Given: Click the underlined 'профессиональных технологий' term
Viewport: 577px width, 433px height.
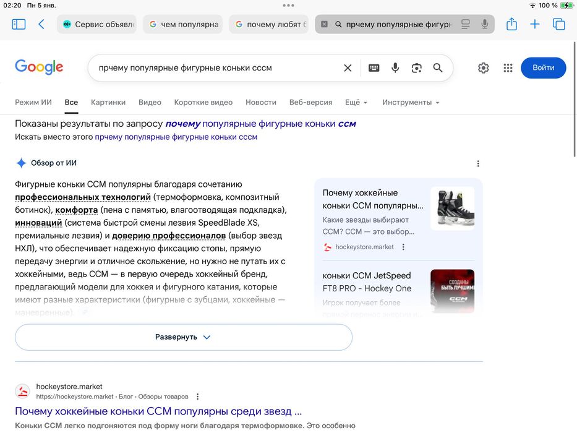Looking at the screenshot, I should [x=83, y=197].
